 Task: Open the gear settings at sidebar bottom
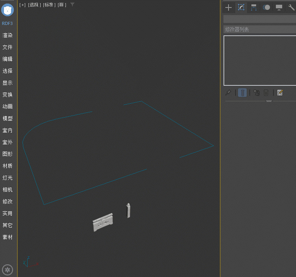pos(7,270)
